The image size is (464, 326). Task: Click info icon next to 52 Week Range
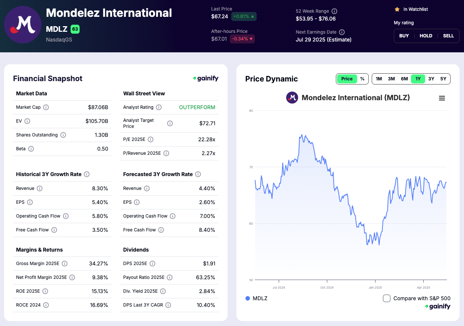334,11
